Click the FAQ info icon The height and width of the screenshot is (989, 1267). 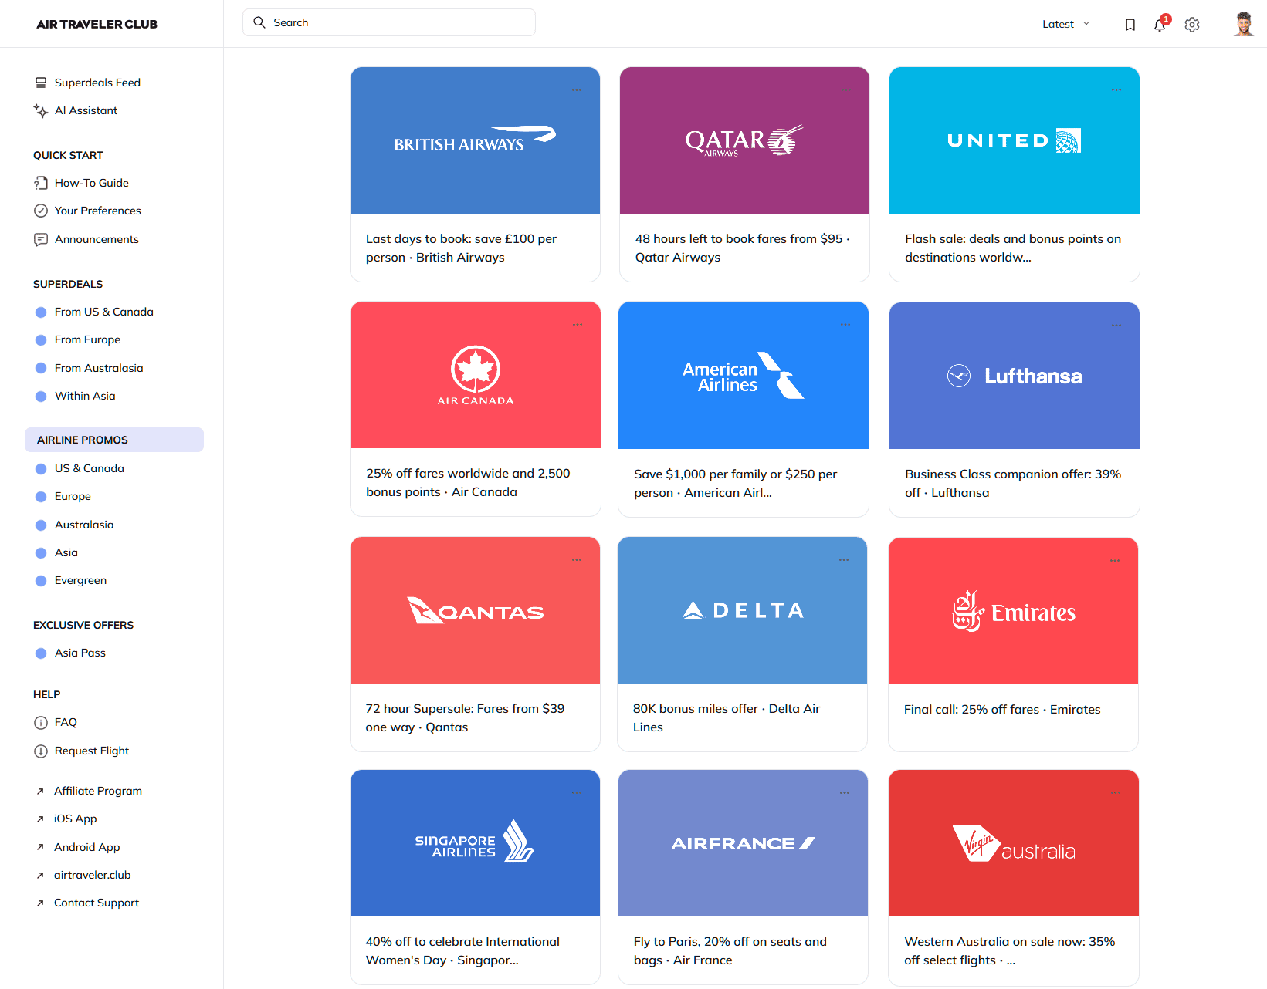(x=41, y=723)
